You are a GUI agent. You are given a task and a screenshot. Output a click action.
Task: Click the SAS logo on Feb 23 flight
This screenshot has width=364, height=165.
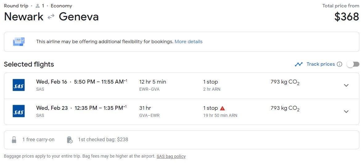[x=19, y=111]
